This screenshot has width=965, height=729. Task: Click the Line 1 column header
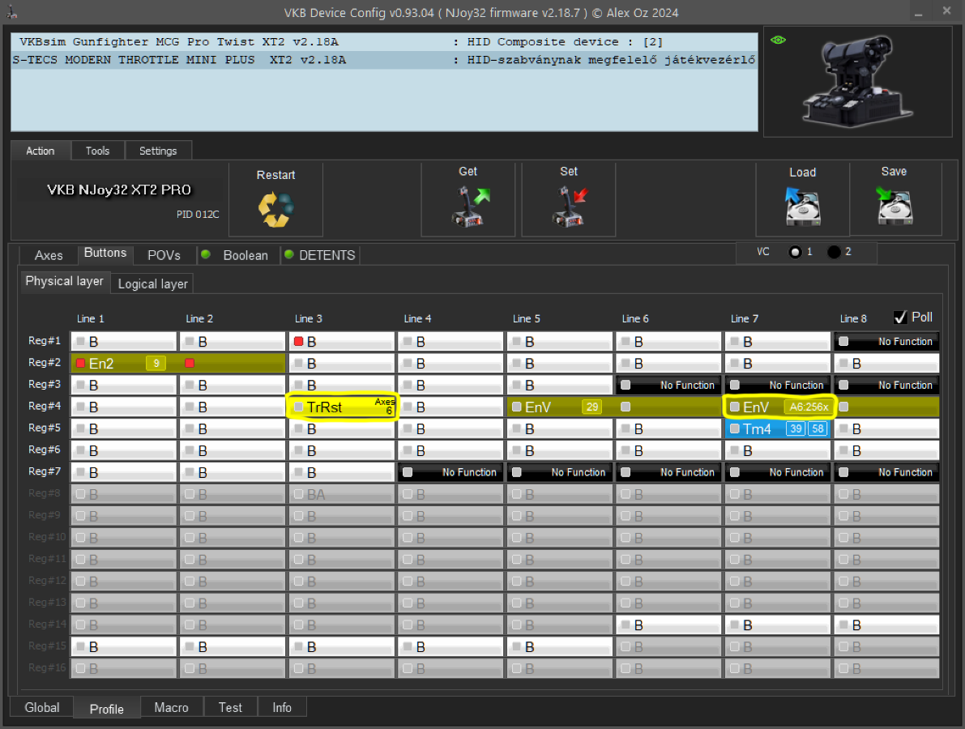(x=91, y=318)
